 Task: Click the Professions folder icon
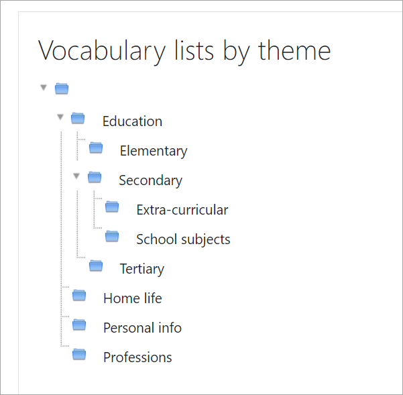[79, 355]
